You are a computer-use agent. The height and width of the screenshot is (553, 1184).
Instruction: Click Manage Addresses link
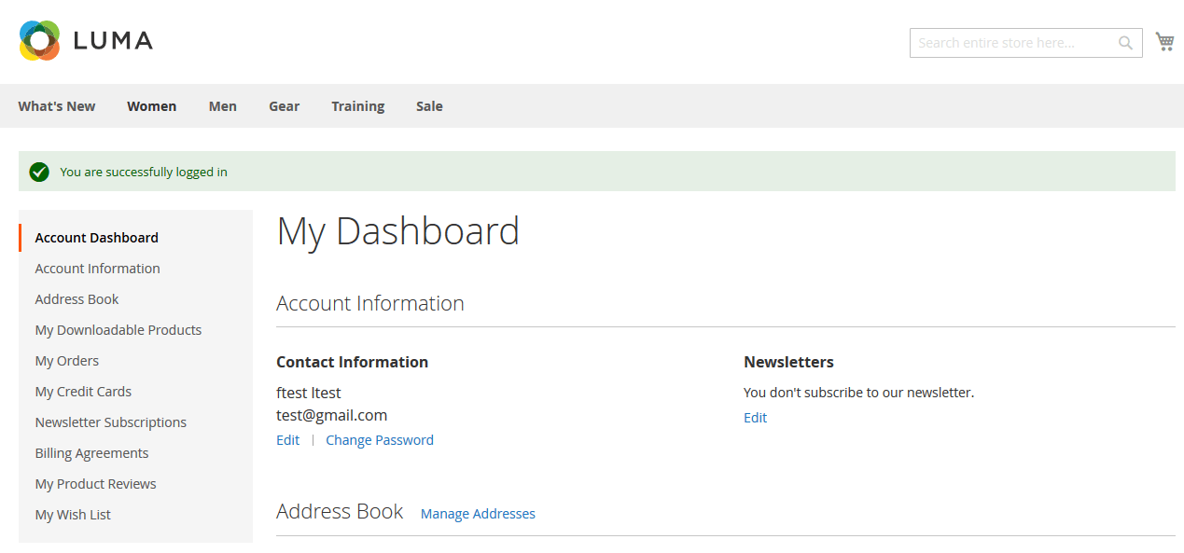tap(478, 514)
